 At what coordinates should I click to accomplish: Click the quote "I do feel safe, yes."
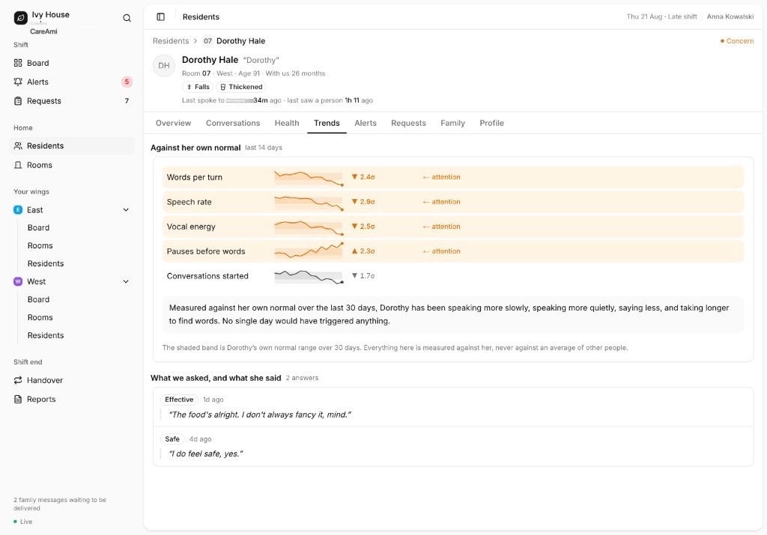pos(206,454)
